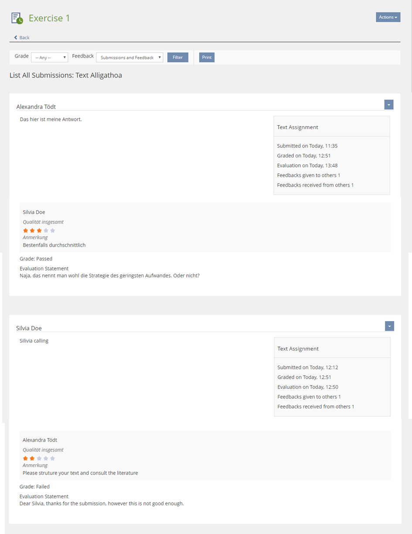Viewport: 412px width, 534px height.
Task: Open the Grade filter dropdown
Action: click(x=49, y=58)
